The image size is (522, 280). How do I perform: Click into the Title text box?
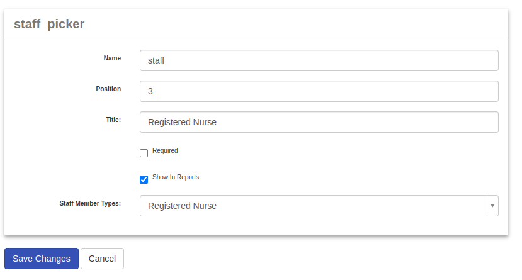[x=319, y=122]
